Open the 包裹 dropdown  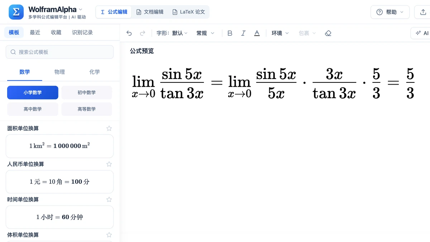pos(307,33)
